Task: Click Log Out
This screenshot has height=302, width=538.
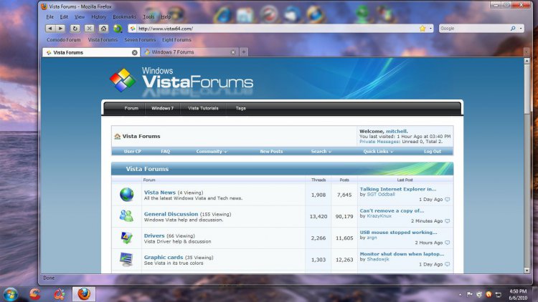Action: point(433,151)
